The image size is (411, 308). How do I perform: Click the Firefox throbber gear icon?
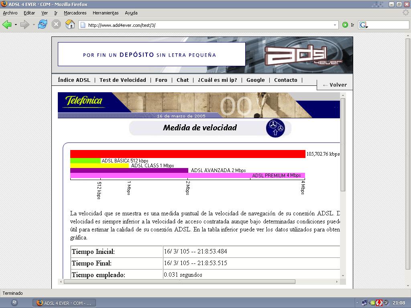click(405, 12)
